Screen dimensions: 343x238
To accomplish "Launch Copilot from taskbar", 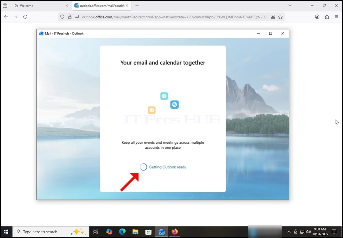I will pyautogui.click(x=109, y=232).
